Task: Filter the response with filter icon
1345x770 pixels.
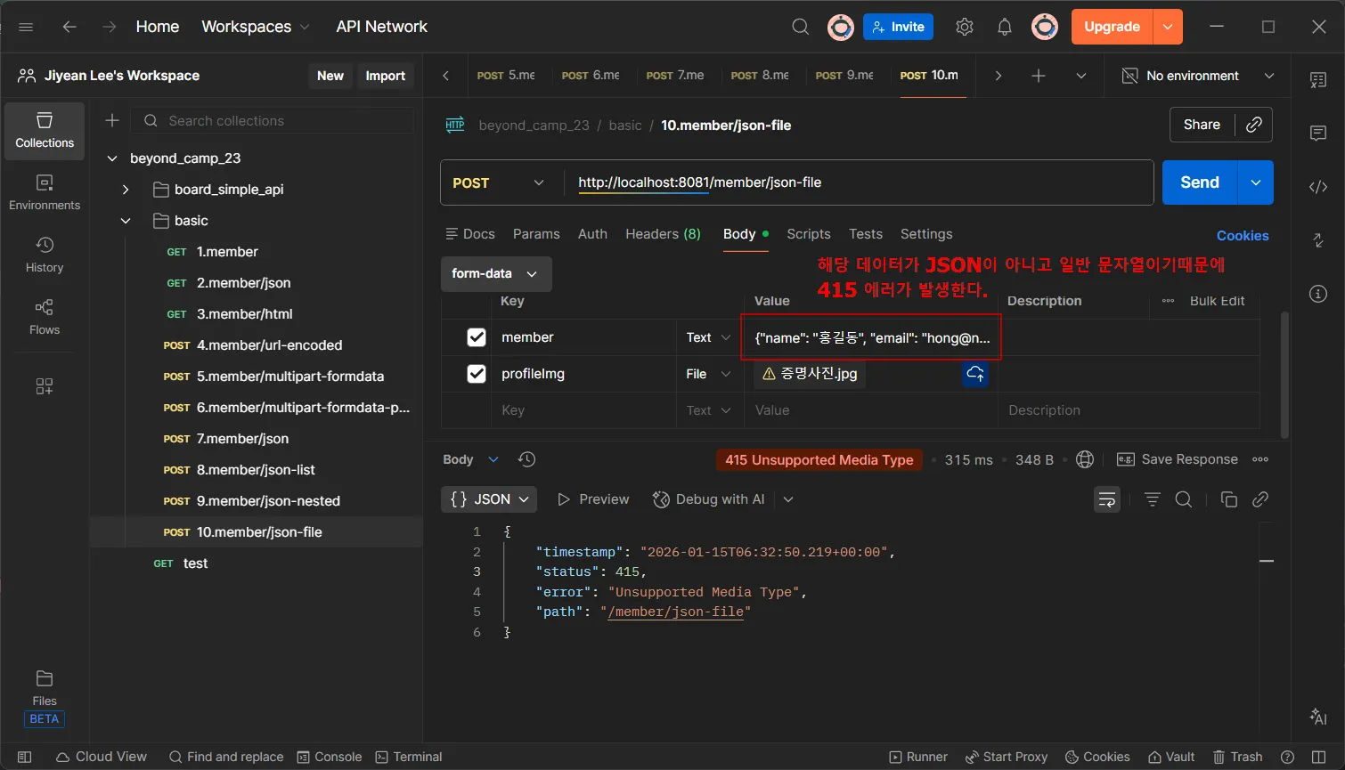Action: click(1153, 499)
